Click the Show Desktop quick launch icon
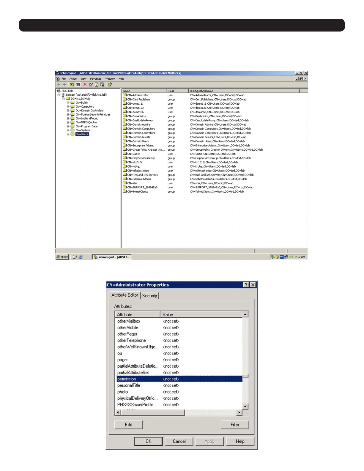This screenshot has width=364, height=471. click(75, 257)
